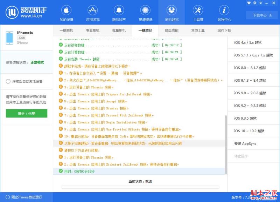The width and height of the screenshot is (280, 202).
Task: Click warning icon beside step 3 运行设备上的 Phoenix
Action: click(61, 87)
